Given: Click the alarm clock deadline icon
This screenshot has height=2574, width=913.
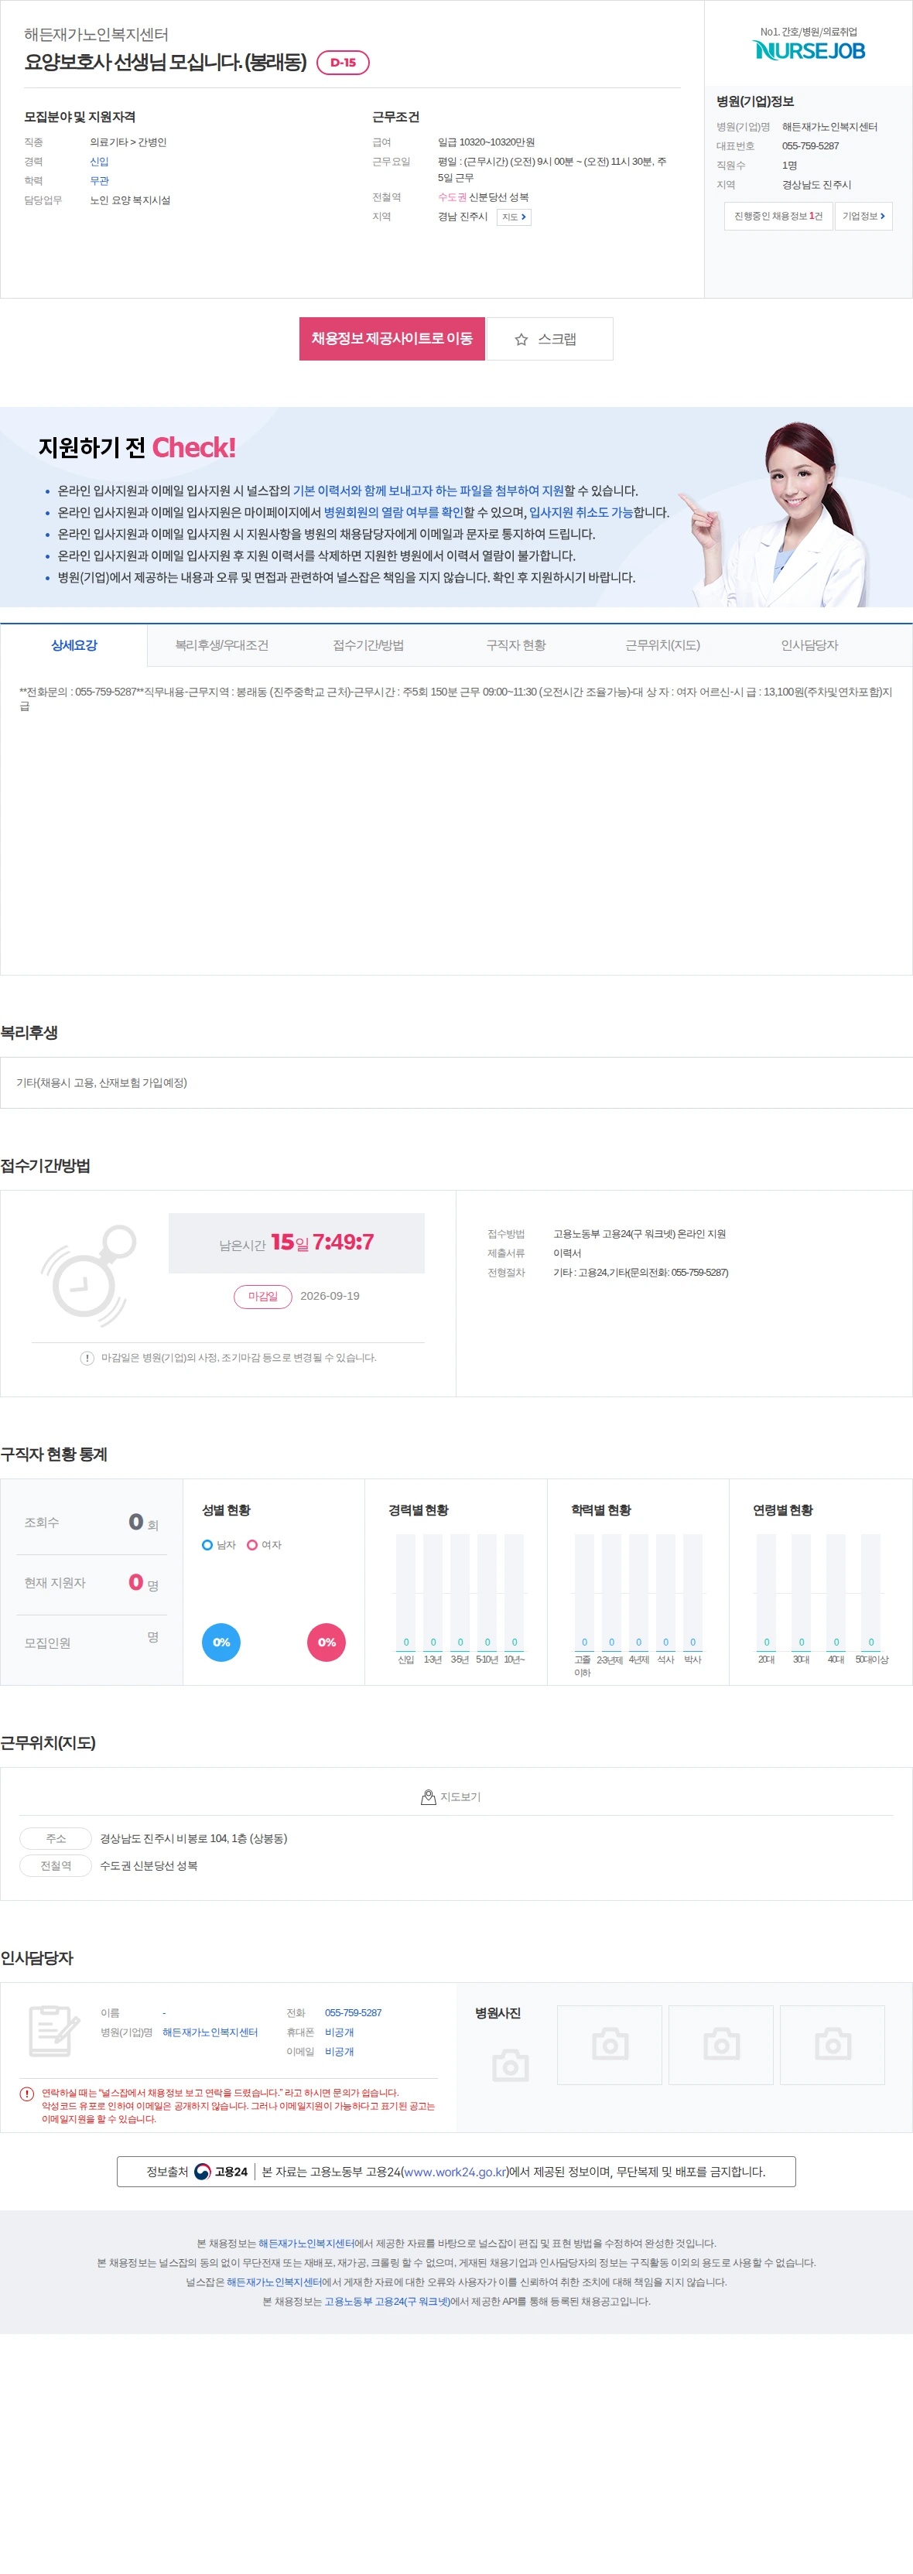Looking at the screenshot, I should [x=88, y=1276].
